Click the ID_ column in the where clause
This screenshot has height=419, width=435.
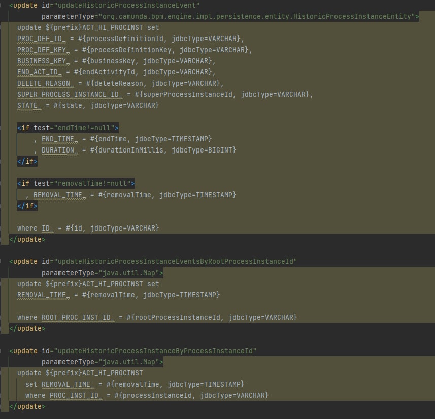click(47, 228)
